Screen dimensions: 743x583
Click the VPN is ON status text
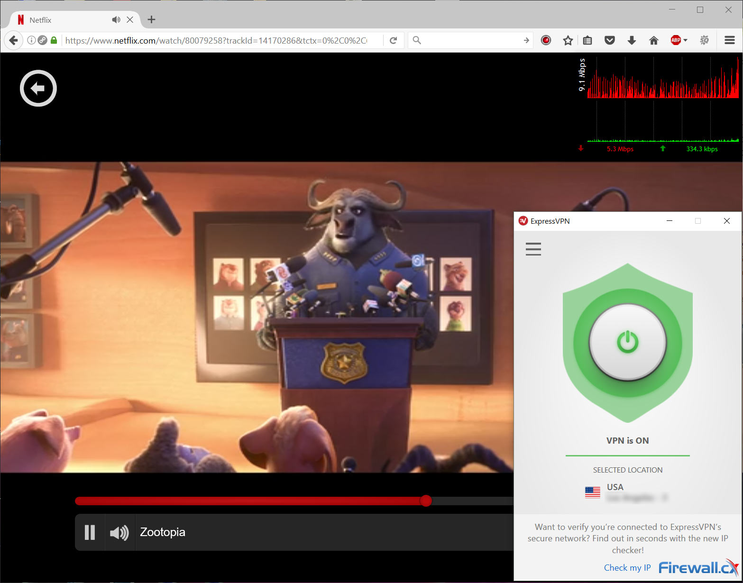pos(627,440)
